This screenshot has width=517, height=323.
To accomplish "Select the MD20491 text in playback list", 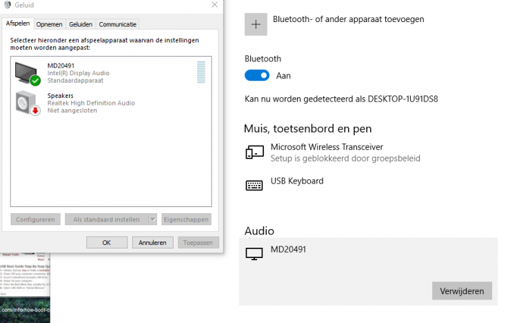I will 61,66.
